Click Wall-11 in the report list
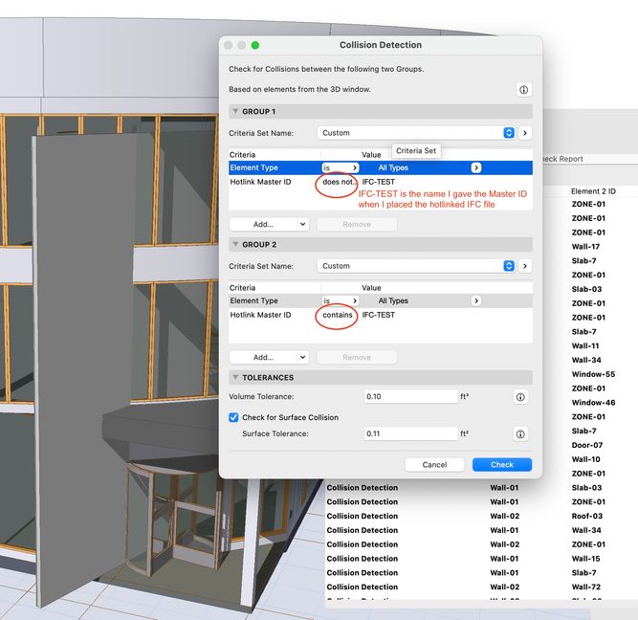The image size is (638, 620). [x=585, y=346]
